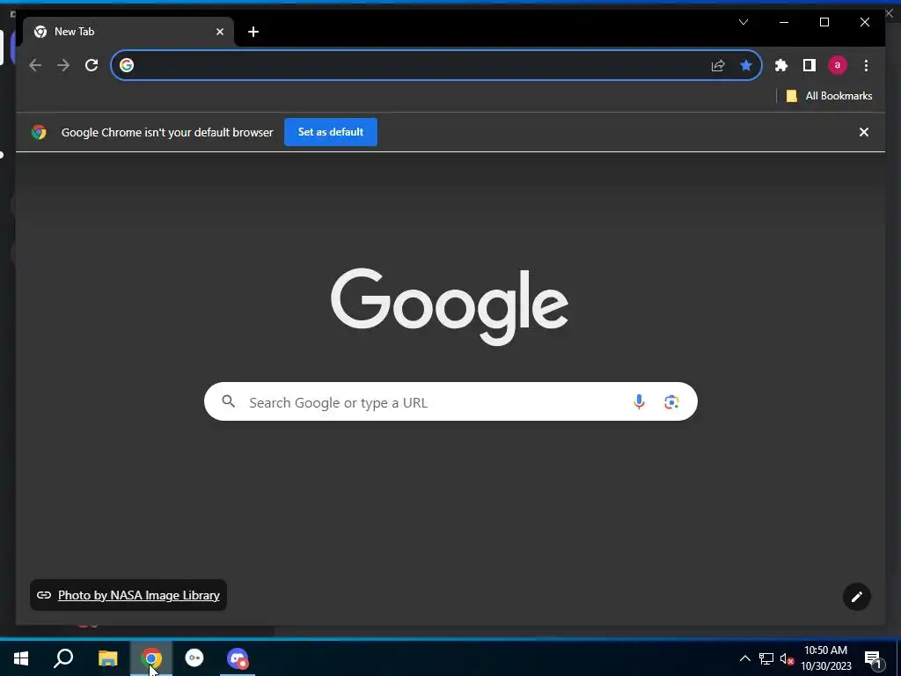The width and height of the screenshot is (901, 676).
Task: Click the link icon beside photo credit
Action: coord(44,596)
